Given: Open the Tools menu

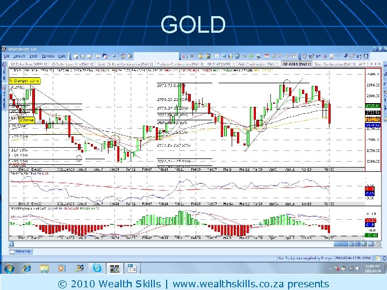Looking at the screenshot, I should click(33, 56).
